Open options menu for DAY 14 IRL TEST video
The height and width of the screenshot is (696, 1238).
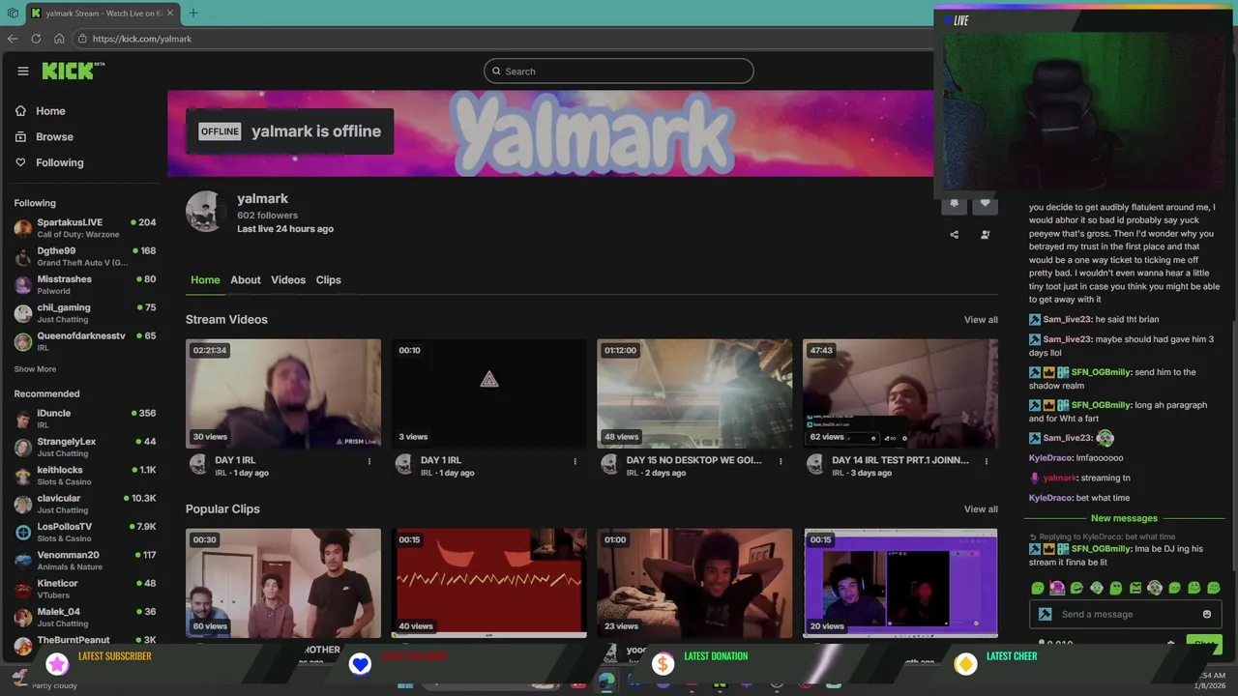(x=986, y=461)
